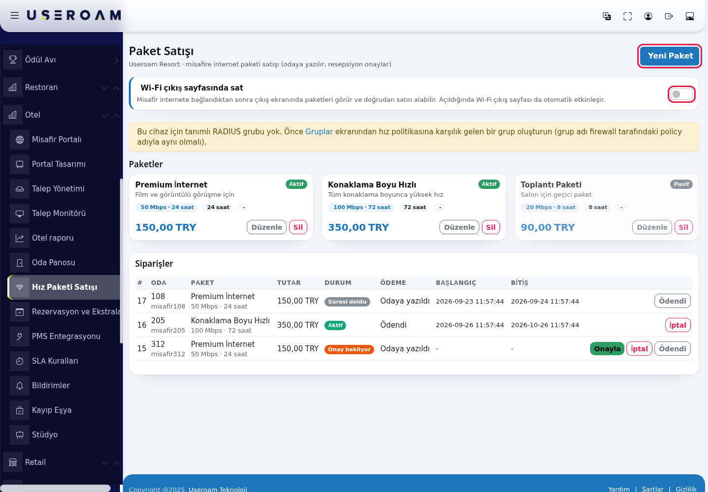This screenshot has width=708, height=492.
Task: Click the logout icon
Action: (x=669, y=16)
